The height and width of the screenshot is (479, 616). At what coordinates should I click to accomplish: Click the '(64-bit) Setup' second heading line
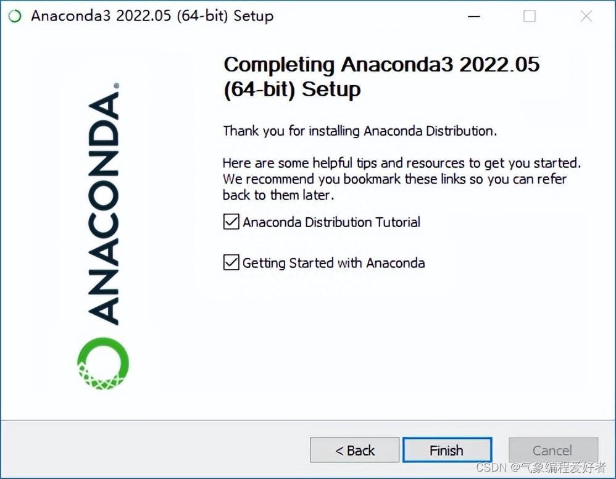pyautogui.click(x=292, y=90)
